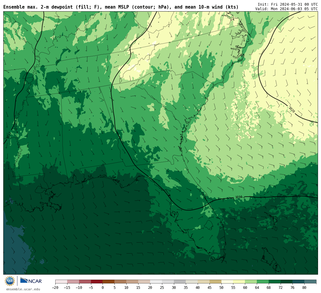Click the 60 colorbar tick label

coord(245,288)
